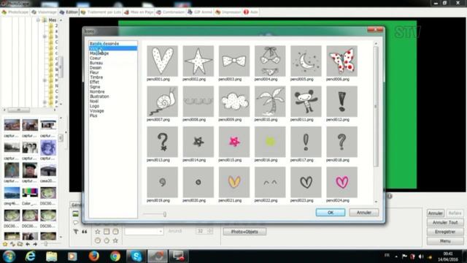Choose the pink outline heart pencil024.png
467x263 pixels.
[341, 182]
